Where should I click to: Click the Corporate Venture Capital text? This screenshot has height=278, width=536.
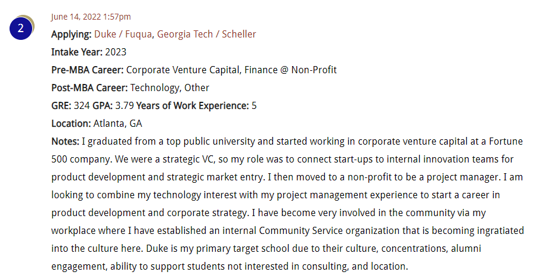pos(183,70)
